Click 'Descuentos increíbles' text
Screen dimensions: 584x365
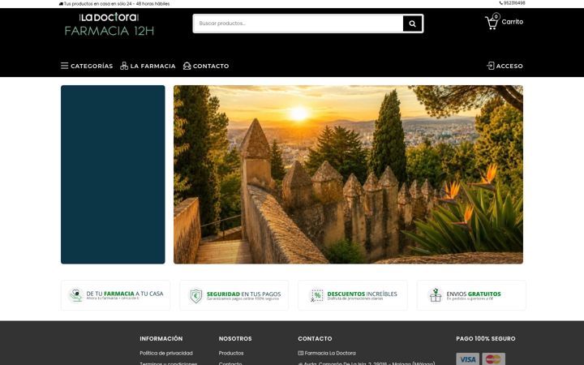coord(362,294)
